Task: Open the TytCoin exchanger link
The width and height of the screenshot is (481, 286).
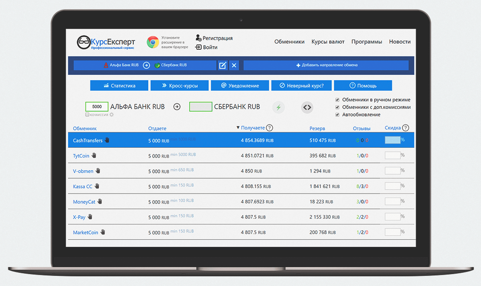Action: point(81,156)
